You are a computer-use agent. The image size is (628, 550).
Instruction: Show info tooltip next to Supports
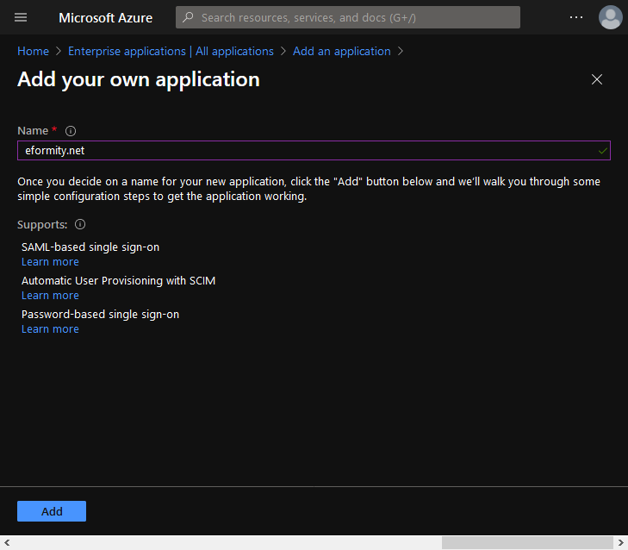pos(80,224)
